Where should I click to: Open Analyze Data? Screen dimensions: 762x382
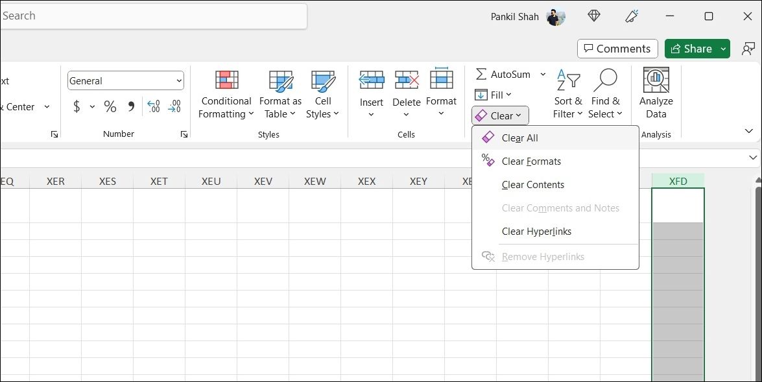tap(656, 94)
